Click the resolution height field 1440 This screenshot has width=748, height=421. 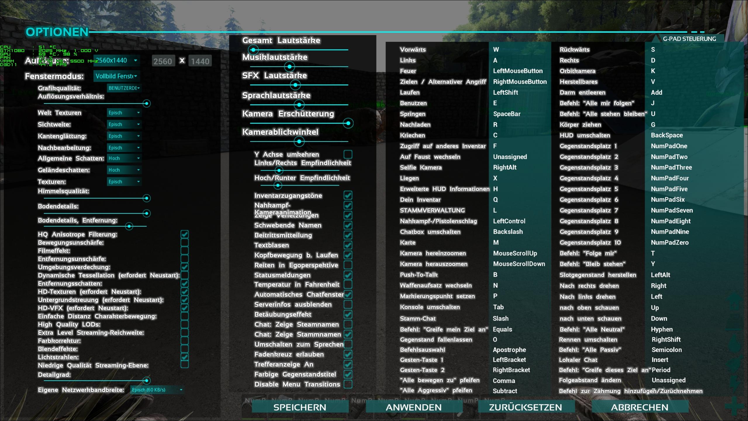pyautogui.click(x=200, y=61)
